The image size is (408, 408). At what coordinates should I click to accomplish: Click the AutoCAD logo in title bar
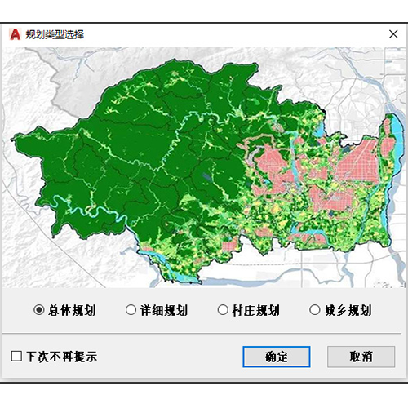[x=15, y=34]
